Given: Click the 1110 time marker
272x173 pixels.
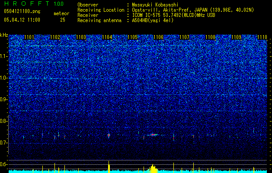Looking at the screenshot, I should point(262,37).
